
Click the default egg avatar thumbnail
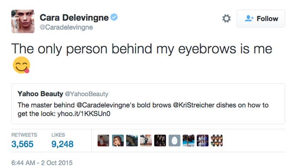point(174,140)
